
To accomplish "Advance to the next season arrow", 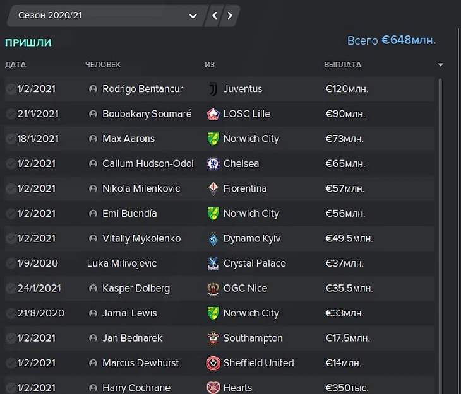I will pyautogui.click(x=230, y=16).
